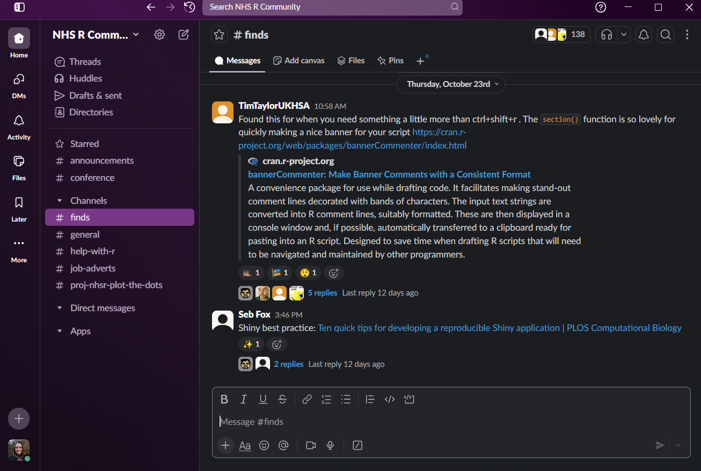Screen dimensions: 701x471
Task: View the 5 replies thread
Action: [323, 292]
